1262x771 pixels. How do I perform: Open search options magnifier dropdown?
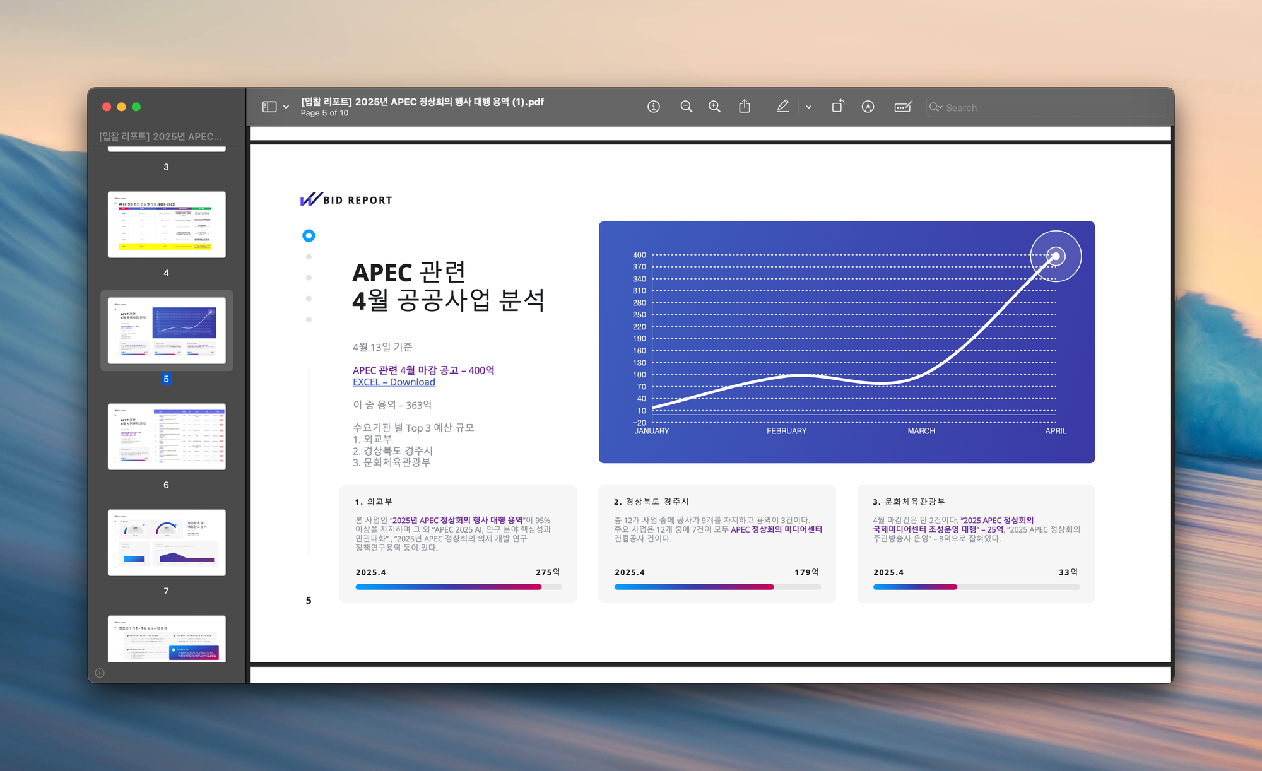[935, 107]
